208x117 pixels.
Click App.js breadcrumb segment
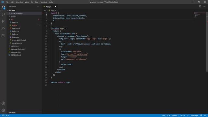(x=53, y=10)
